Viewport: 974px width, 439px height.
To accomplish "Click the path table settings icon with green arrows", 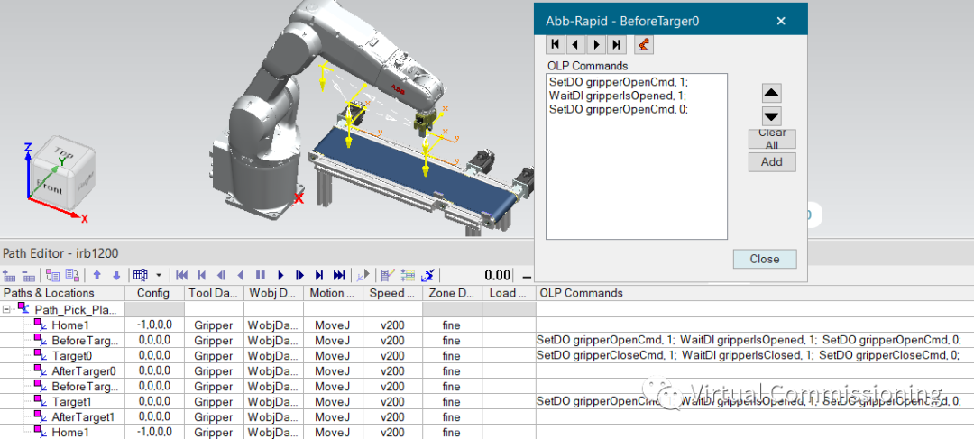I will 408,275.
